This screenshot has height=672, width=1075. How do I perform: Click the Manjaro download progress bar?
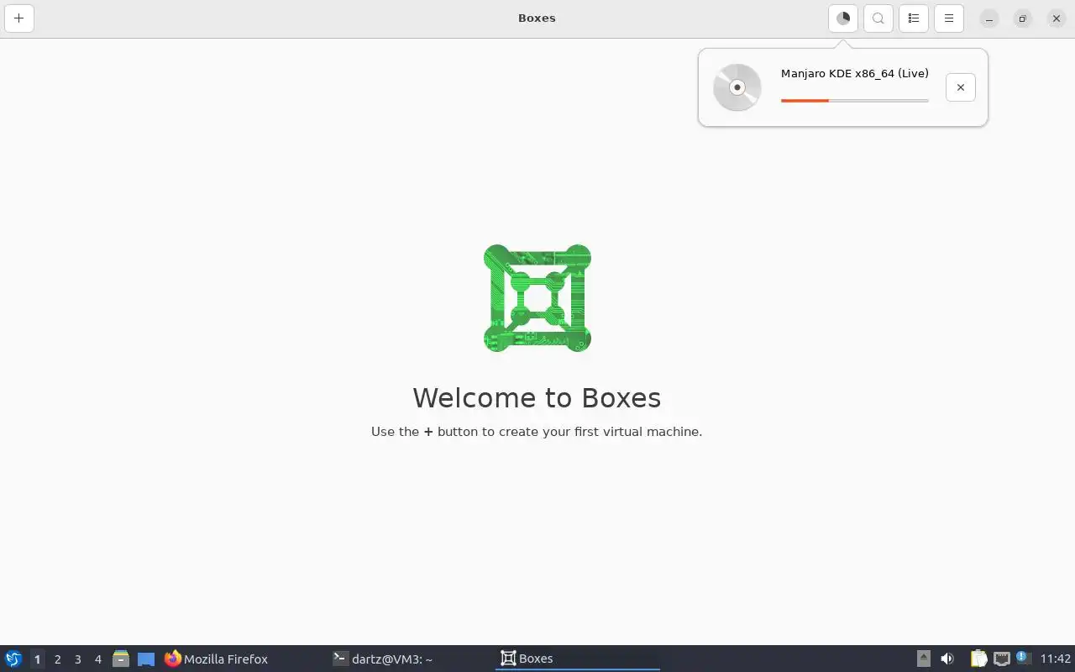pyautogui.click(x=854, y=101)
